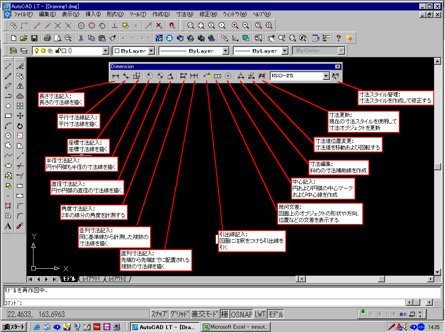Click the layer color swatch square
This screenshot has width=445, height=333.
point(64,51)
